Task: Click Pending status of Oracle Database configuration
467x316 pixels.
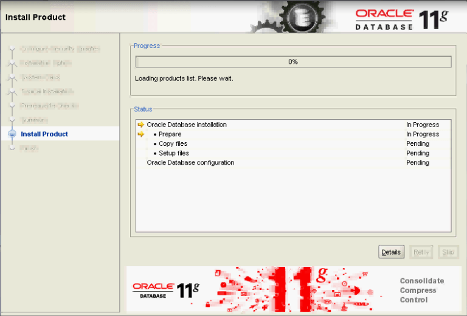Action: pos(418,163)
